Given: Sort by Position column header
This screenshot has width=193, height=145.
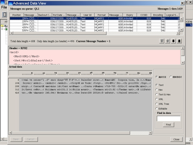Looking at the screenshot, I should point(17,15).
